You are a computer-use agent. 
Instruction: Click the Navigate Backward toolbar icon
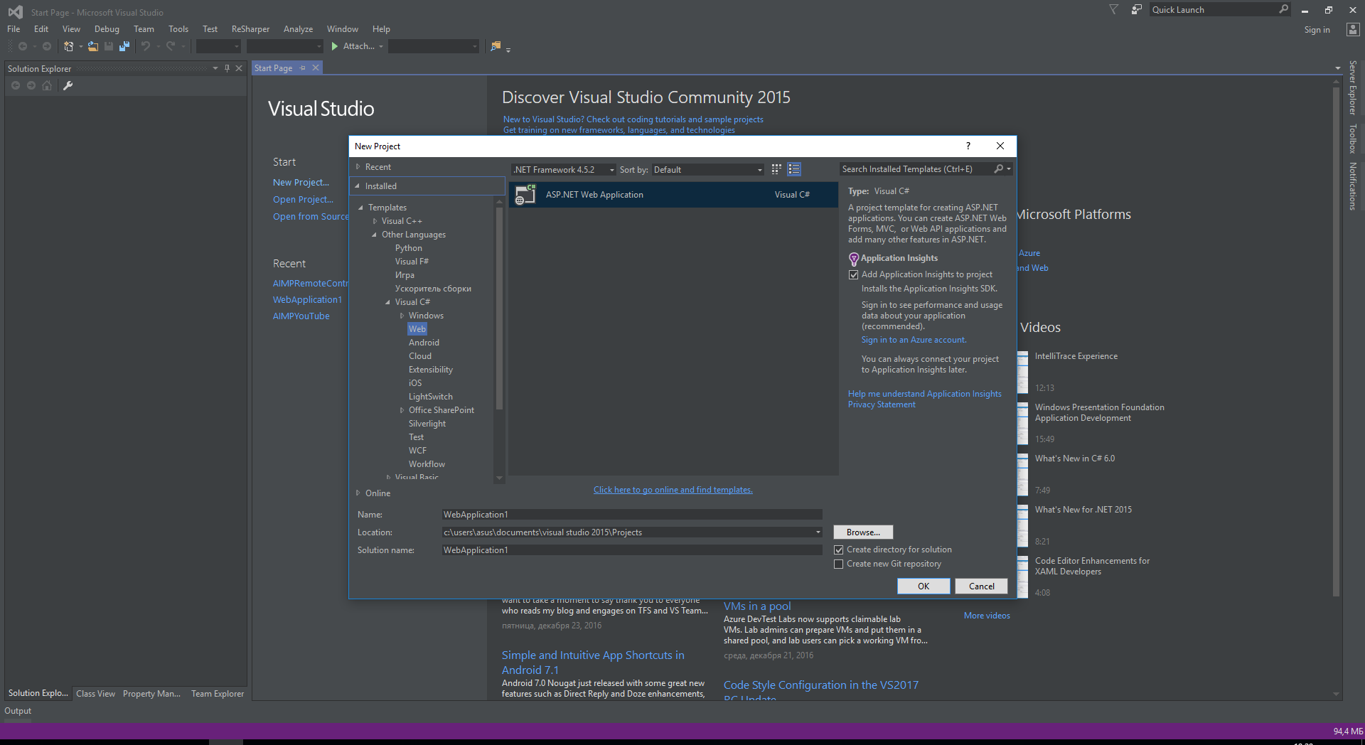click(23, 46)
